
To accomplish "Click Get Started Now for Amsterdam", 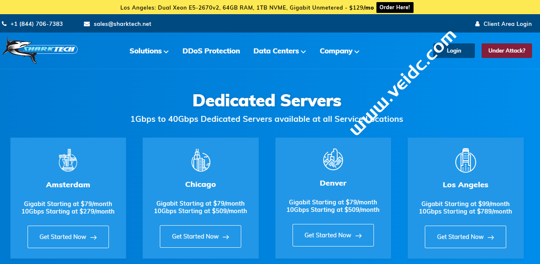I will pos(68,237).
